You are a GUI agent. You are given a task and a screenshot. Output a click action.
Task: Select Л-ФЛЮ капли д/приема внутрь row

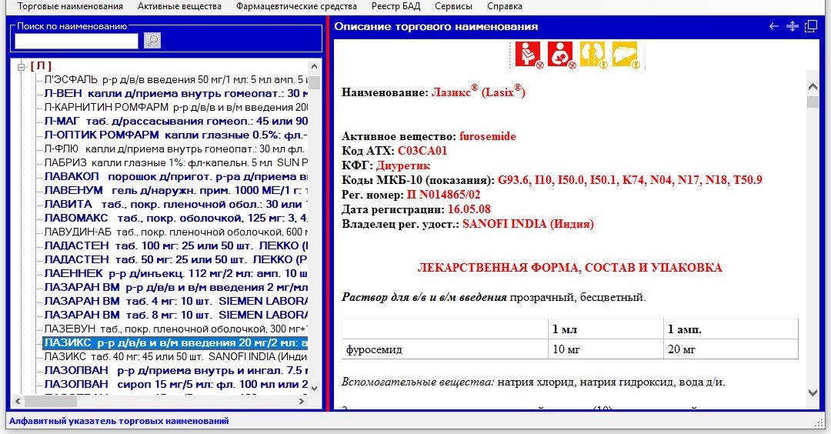175,149
